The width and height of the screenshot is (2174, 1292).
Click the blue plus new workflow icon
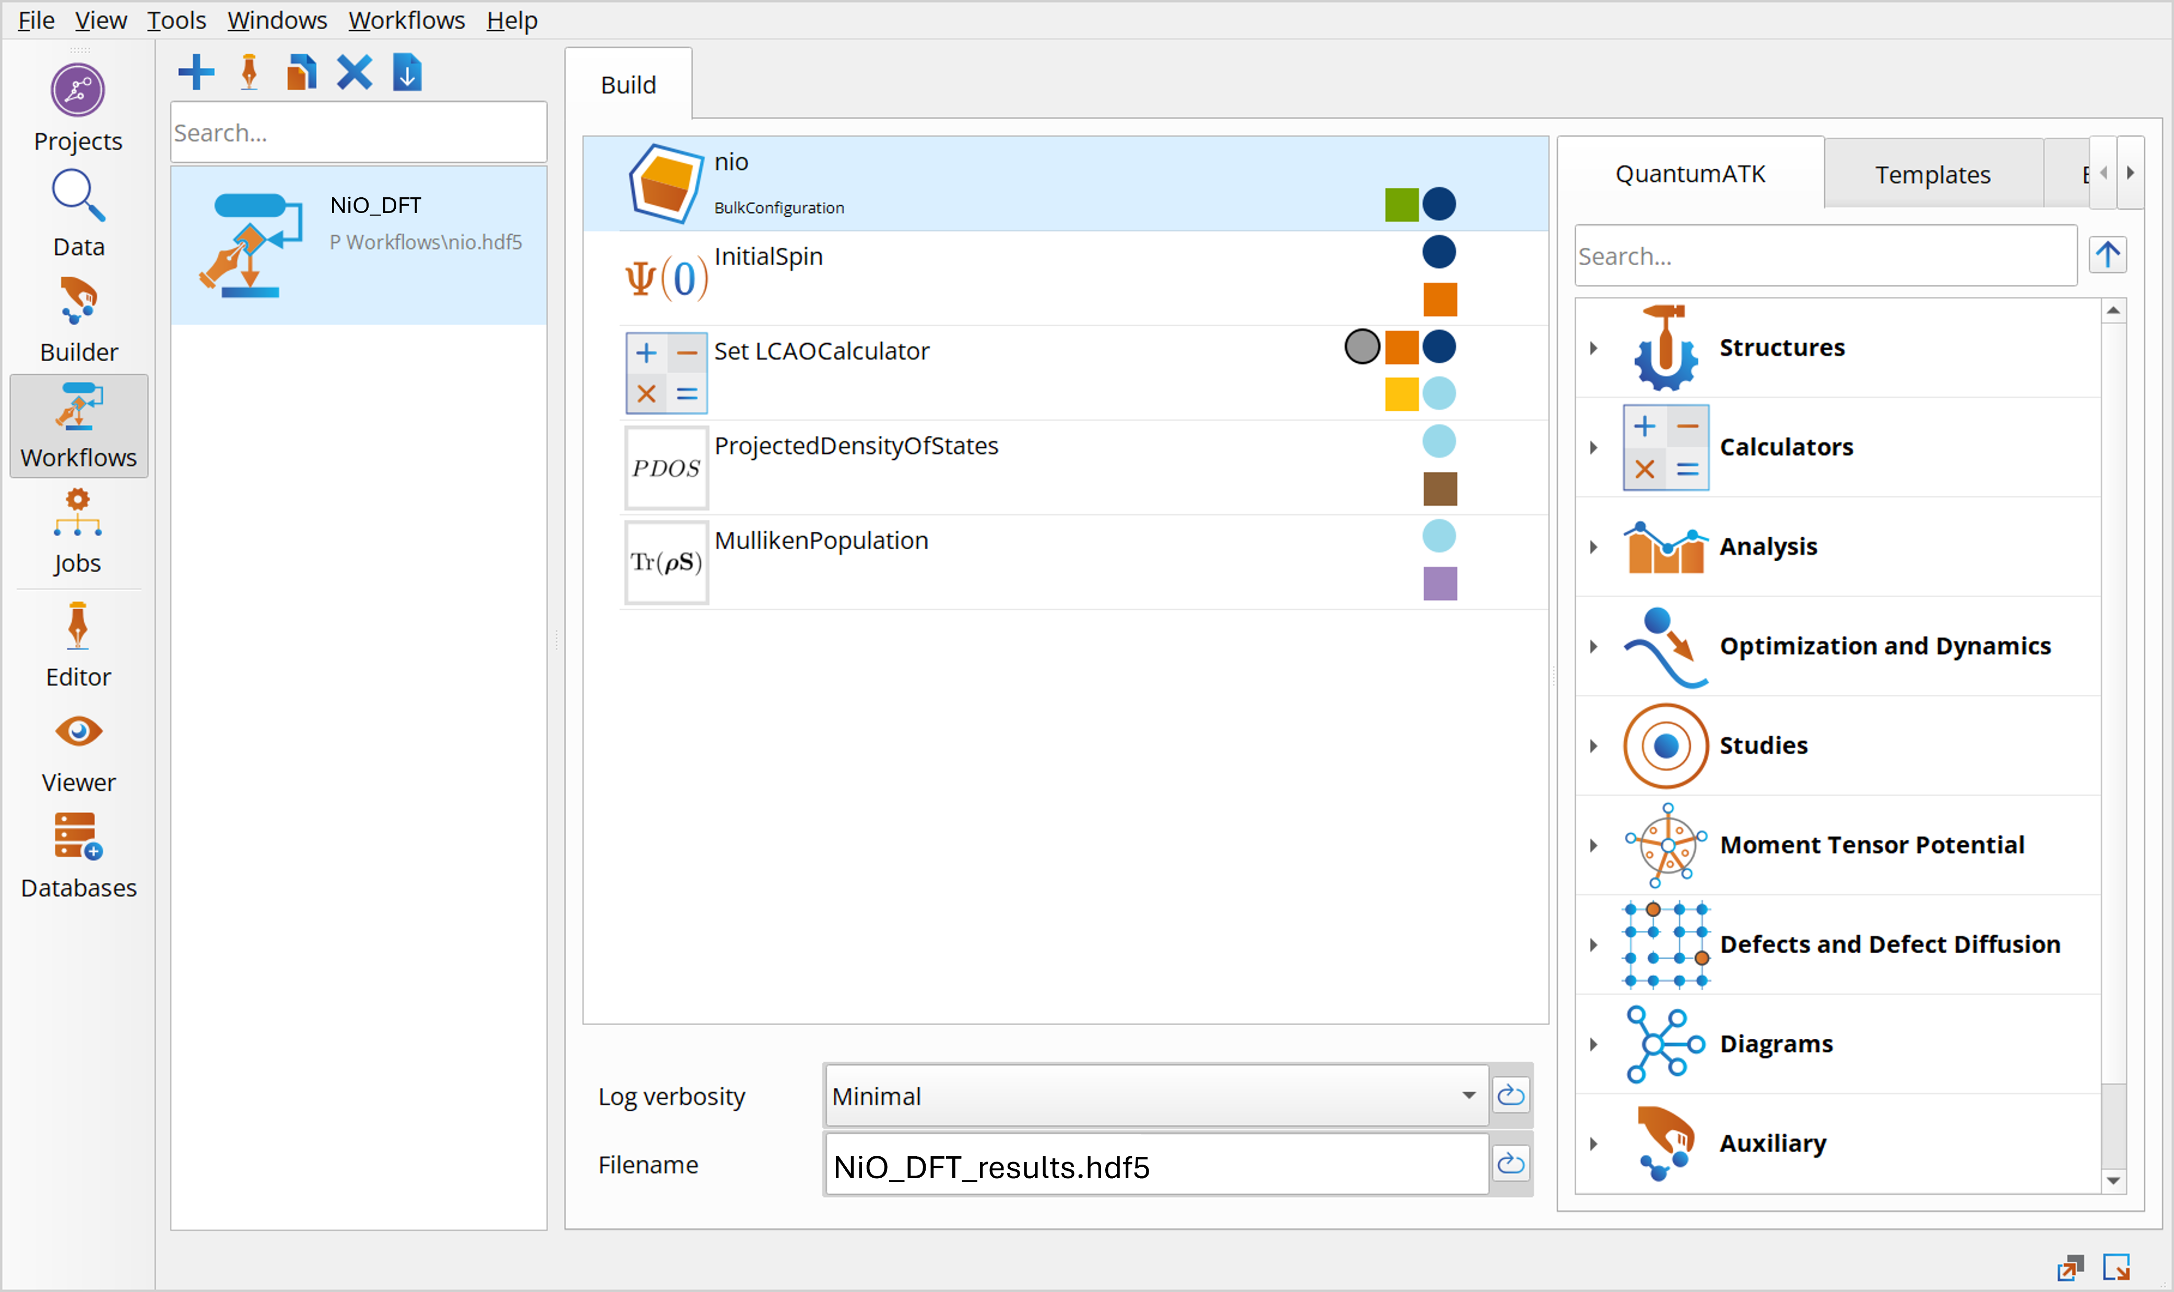[196, 72]
